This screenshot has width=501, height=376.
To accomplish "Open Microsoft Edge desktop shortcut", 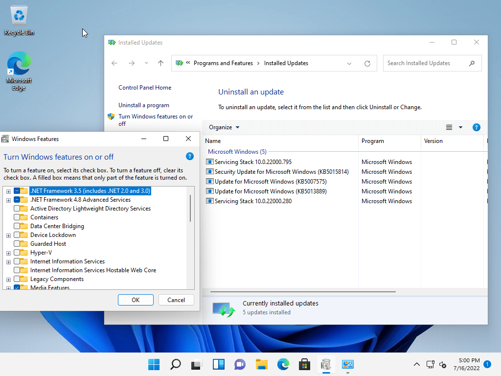I will [19, 71].
